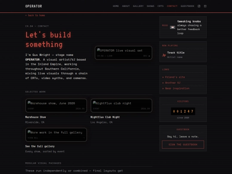This screenshot has height=174, width=232.
Task: Open the Warehouse show June 2026 thumbnail
Action: tap(56, 106)
